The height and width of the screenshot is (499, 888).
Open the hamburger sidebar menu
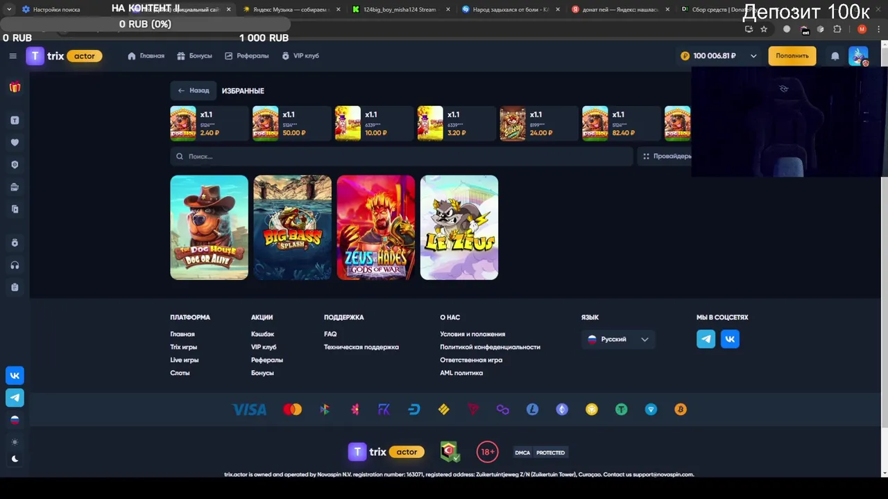[x=12, y=56]
